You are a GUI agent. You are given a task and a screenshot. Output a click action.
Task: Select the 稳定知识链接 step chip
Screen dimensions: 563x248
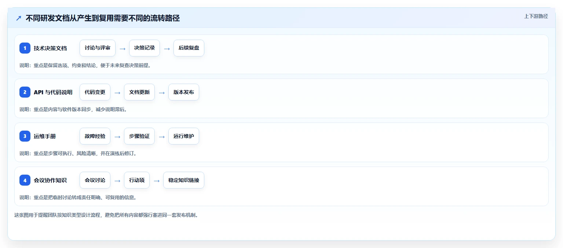184,180
